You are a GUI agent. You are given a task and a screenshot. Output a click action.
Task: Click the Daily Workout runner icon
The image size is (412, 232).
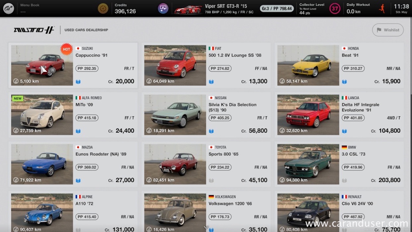click(x=382, y=8)
